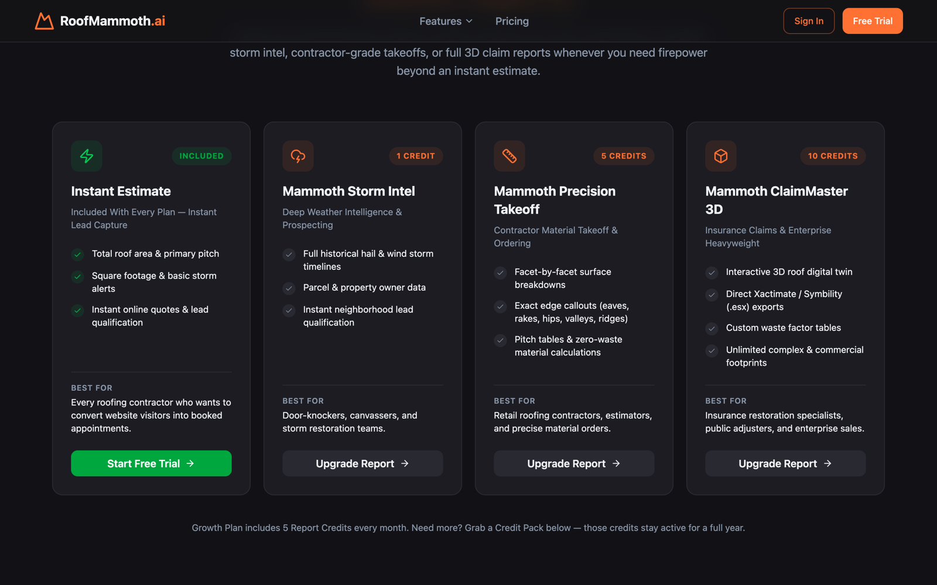Click the orange Free Trial button
Screen dimensions: 937x585
click(873, 21)
